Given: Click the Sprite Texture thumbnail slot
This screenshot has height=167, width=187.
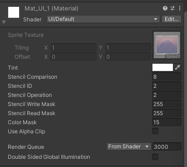Looking at the screenshot, I should point(167,45).
